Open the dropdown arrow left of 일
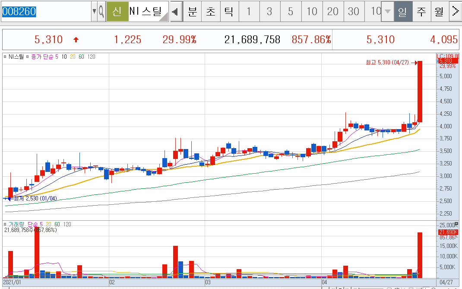Screen dimensions: 462x289 tap(388, 12)
